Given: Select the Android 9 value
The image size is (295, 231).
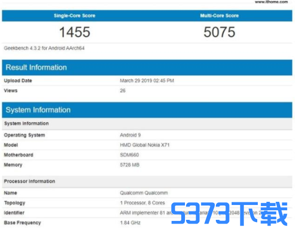Looking at the screenshot, I should coord(130,135).
